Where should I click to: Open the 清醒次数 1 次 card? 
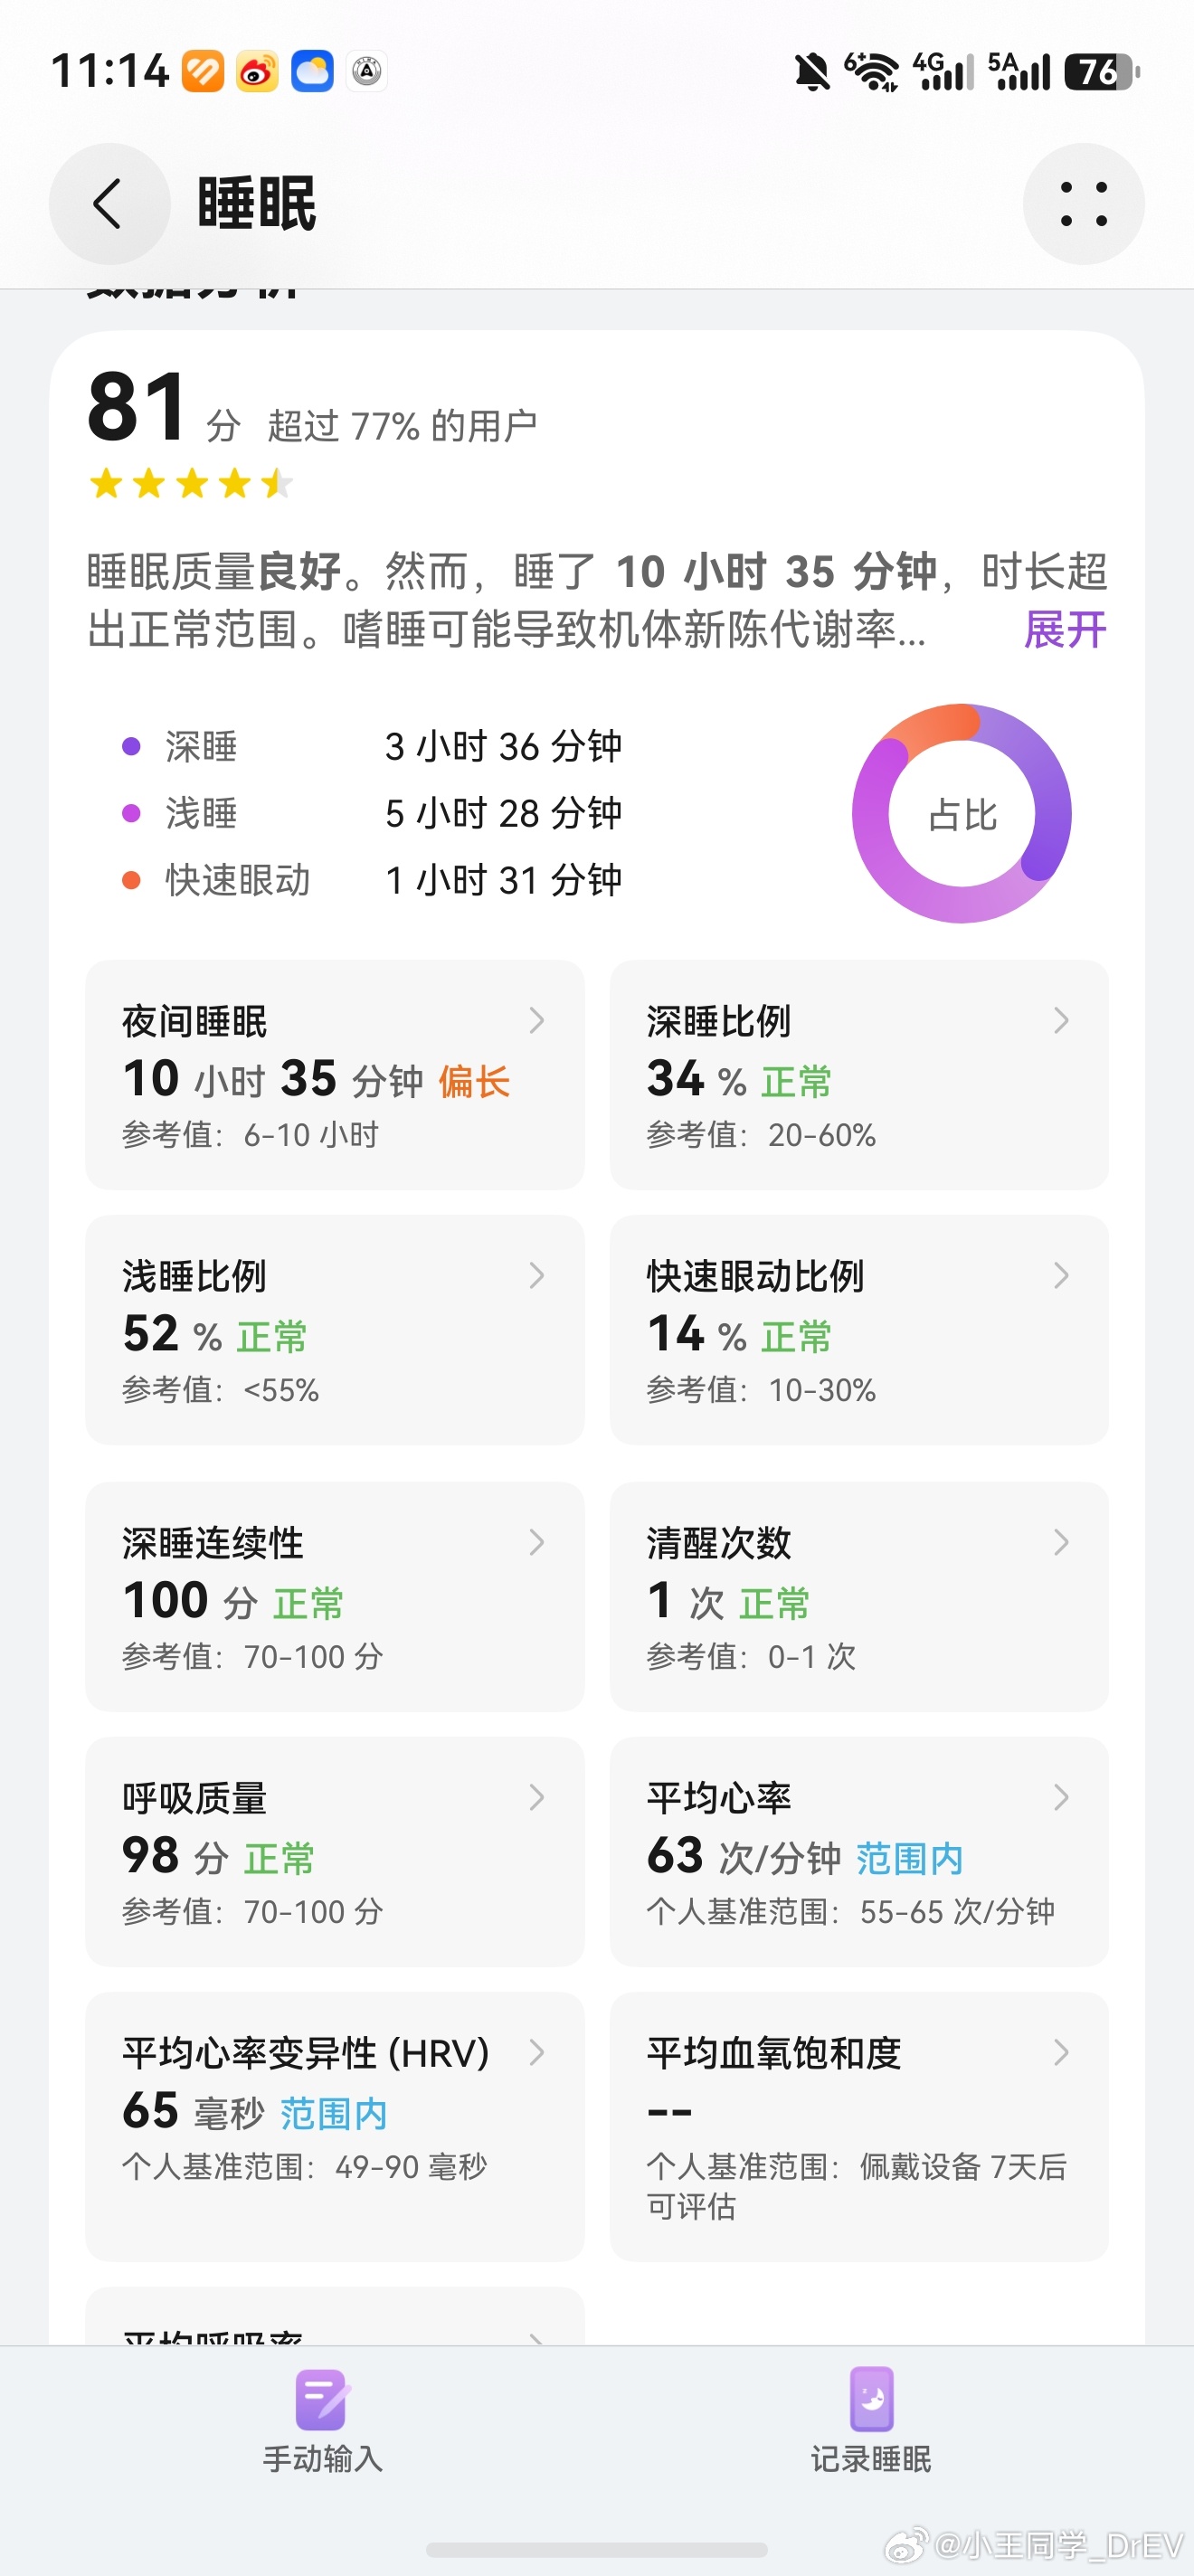859,1597
